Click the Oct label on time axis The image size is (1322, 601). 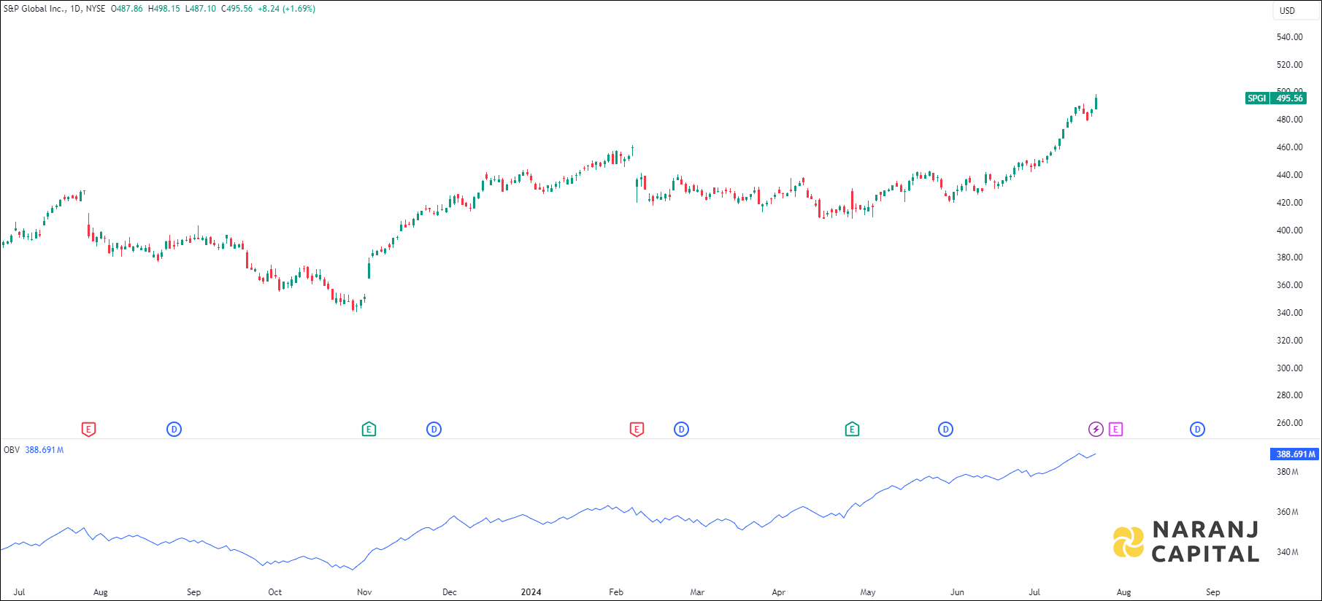coord(274,592)
